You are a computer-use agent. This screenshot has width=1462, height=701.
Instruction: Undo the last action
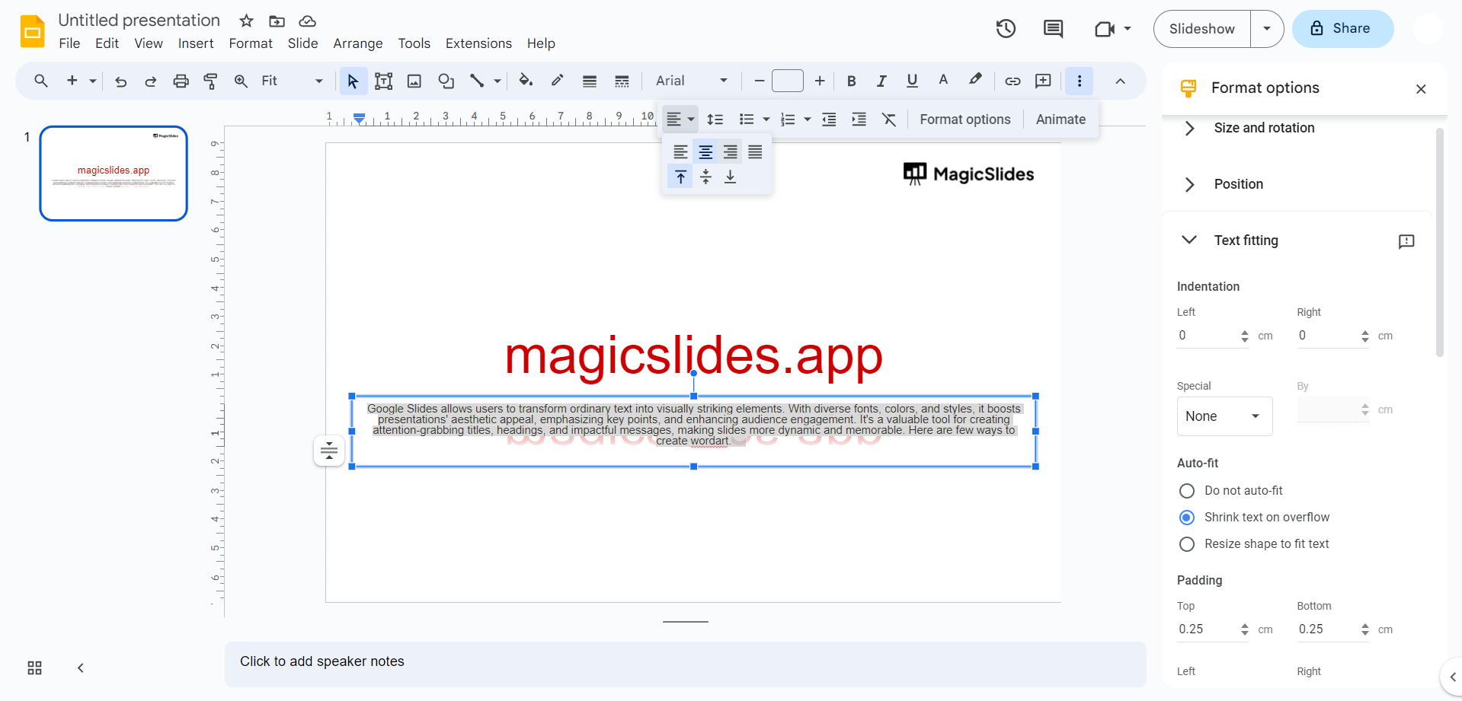point(120,81)
